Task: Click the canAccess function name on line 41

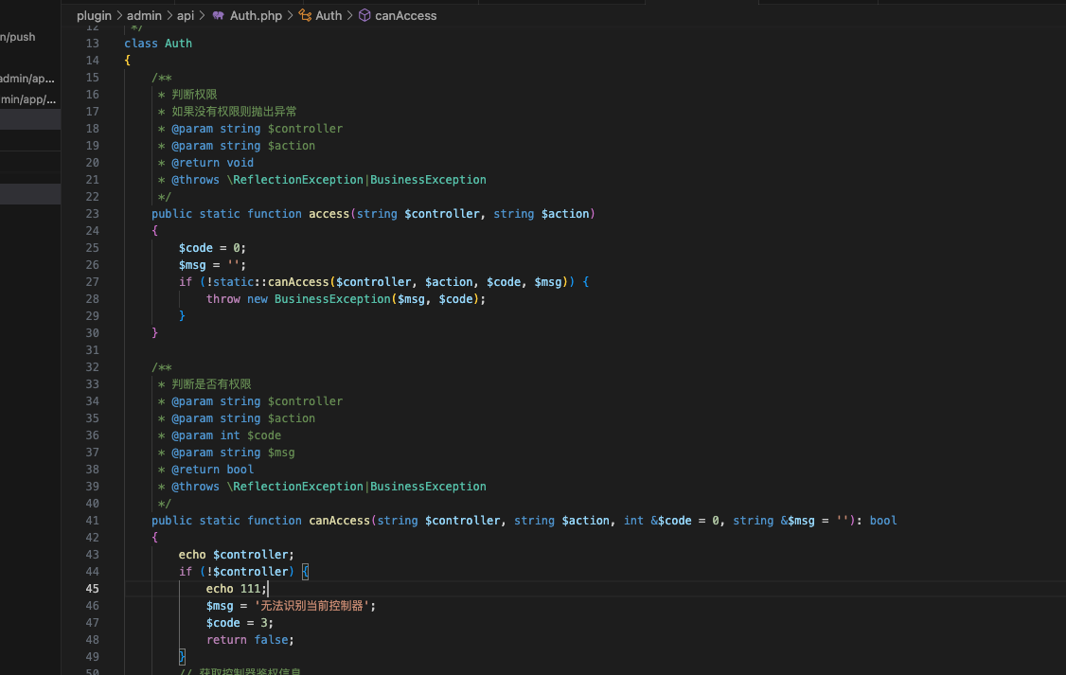Action: point(339,521)
